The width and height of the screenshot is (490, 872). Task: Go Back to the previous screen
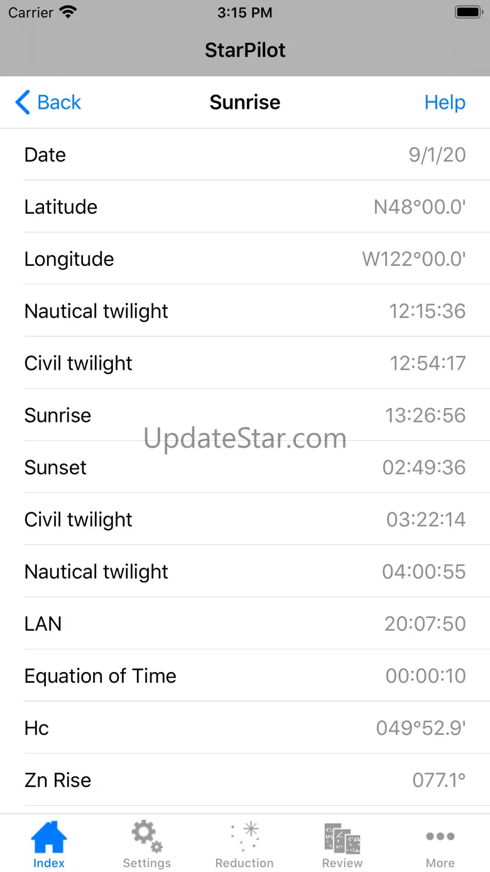(x=59, y=102)
